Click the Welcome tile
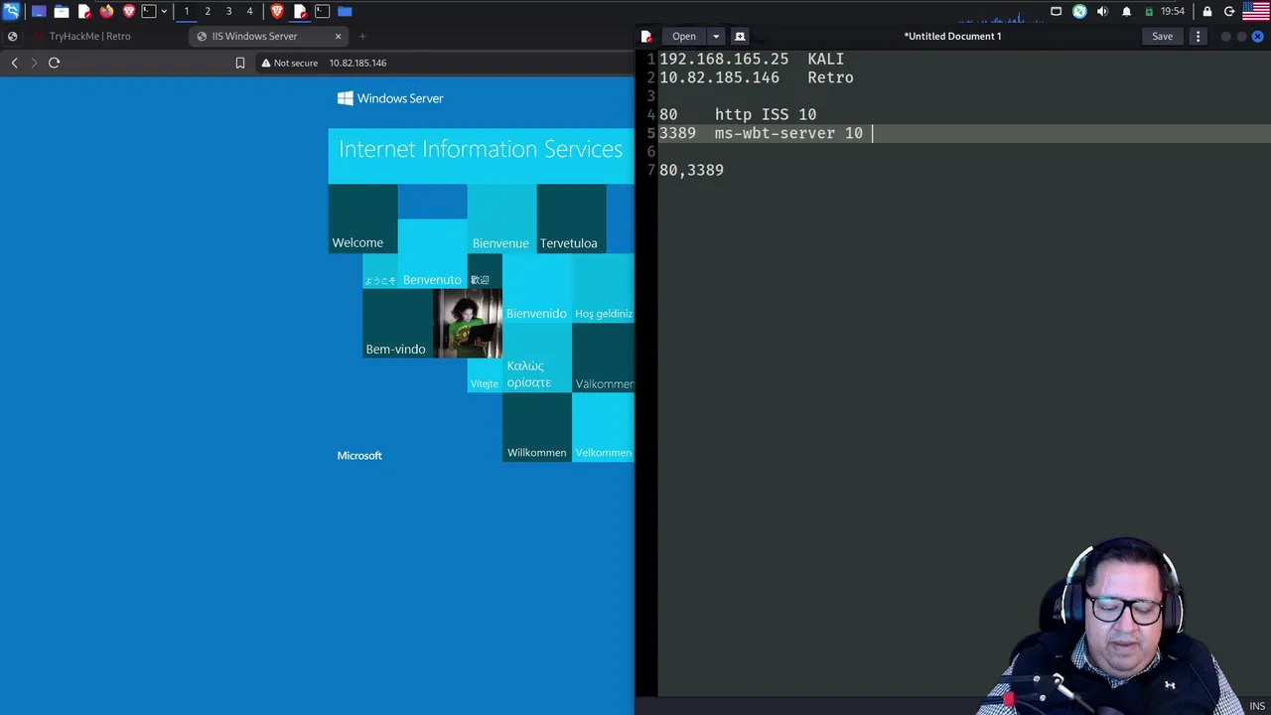This screenshot has width=1271, height=715. pos(362,218)
